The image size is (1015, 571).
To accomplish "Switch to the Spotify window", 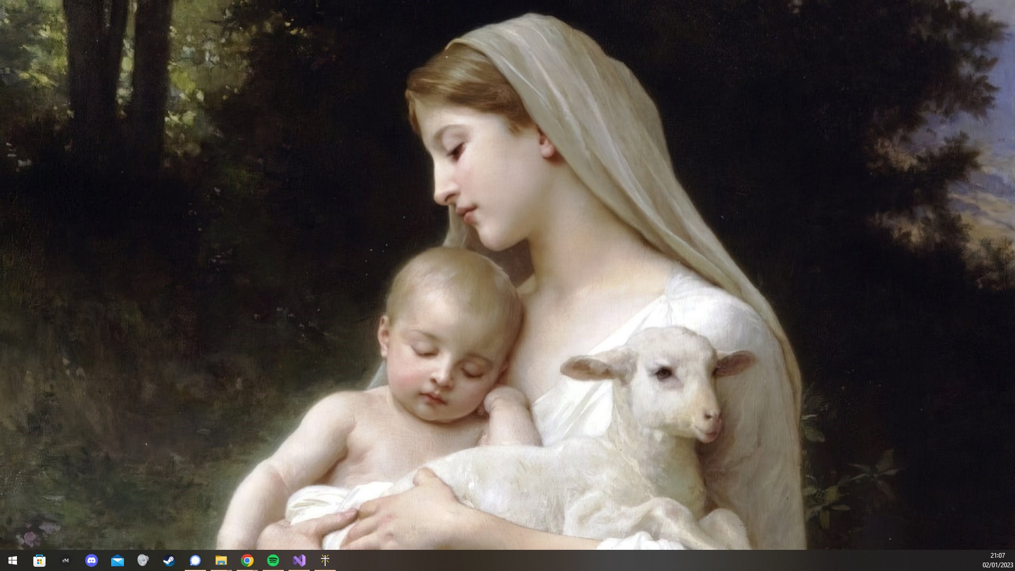I will 273,560.
